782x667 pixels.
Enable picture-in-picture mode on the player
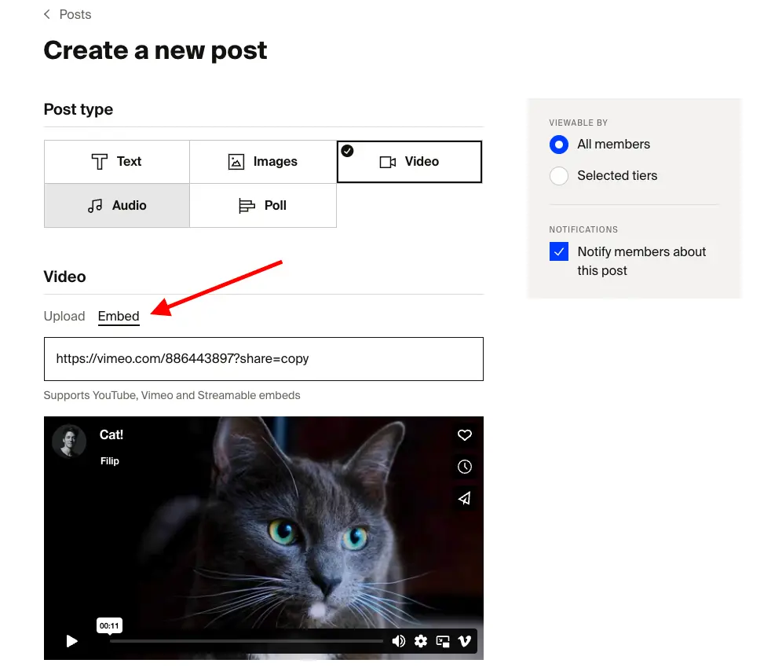(442, 641)
